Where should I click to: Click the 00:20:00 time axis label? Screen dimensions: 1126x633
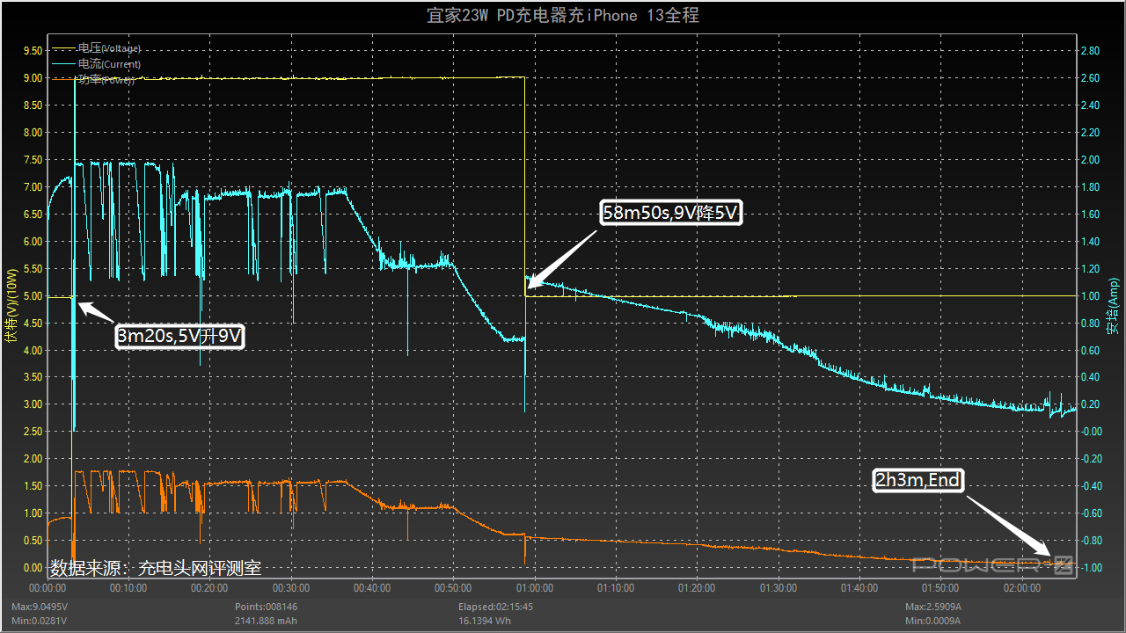point(209,587)
